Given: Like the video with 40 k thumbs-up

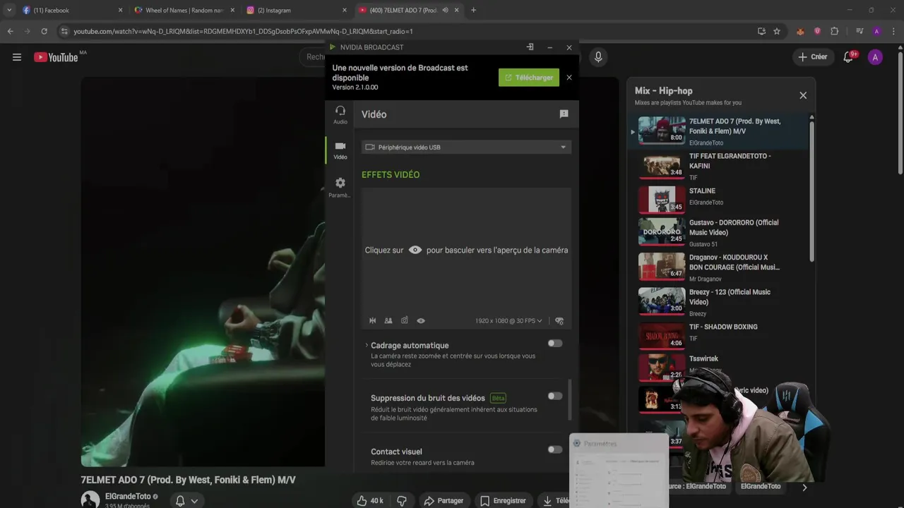Looking at the screenshot, I should tap(370, 500).
